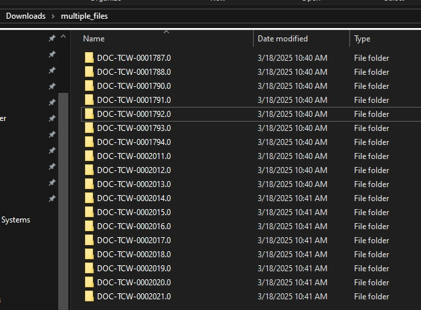
Task: Click navigation pane scroll-up arrow
Action: point(63,37)
